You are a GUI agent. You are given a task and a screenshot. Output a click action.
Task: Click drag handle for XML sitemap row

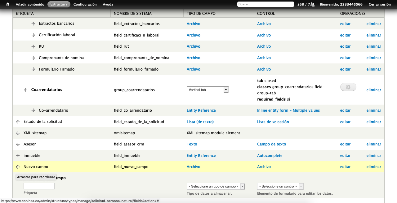[18, 133]
